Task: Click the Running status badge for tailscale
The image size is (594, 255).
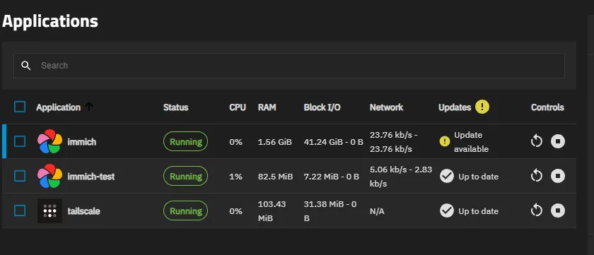Action: click(185, 210)
